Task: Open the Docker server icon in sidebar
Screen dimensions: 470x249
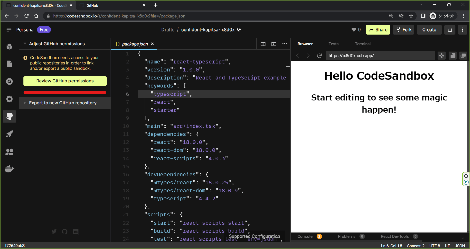Action: tap(9, 169)
